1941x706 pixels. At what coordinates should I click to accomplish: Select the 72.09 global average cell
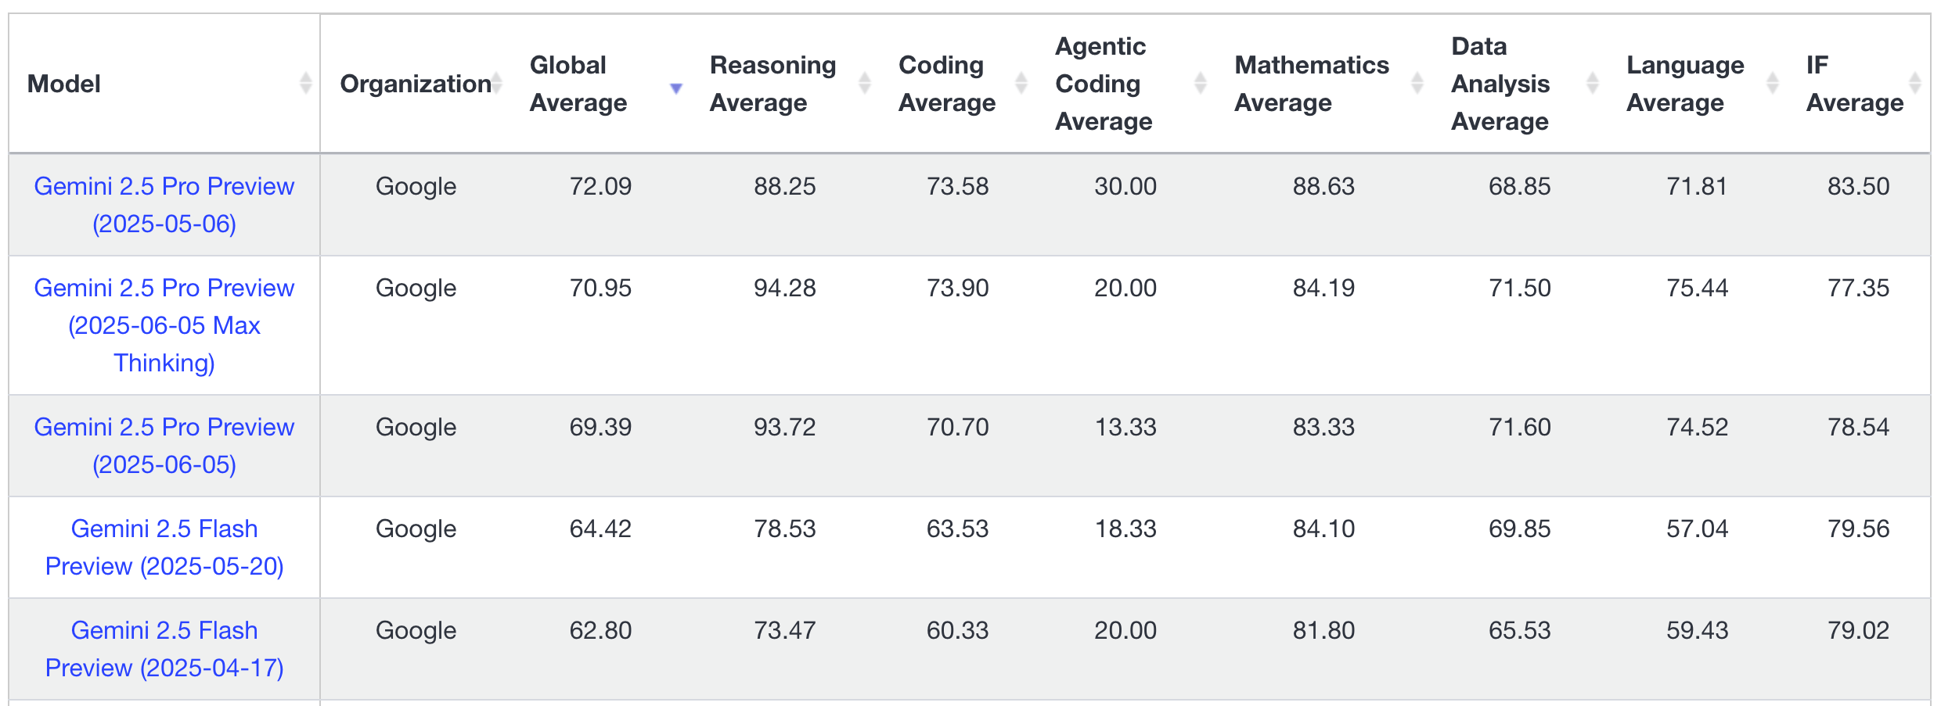600,186
